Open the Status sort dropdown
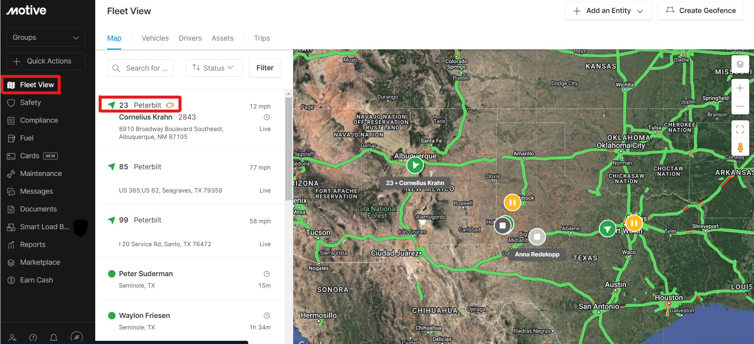This screenshot has width=754, height=344. [214, 68]
